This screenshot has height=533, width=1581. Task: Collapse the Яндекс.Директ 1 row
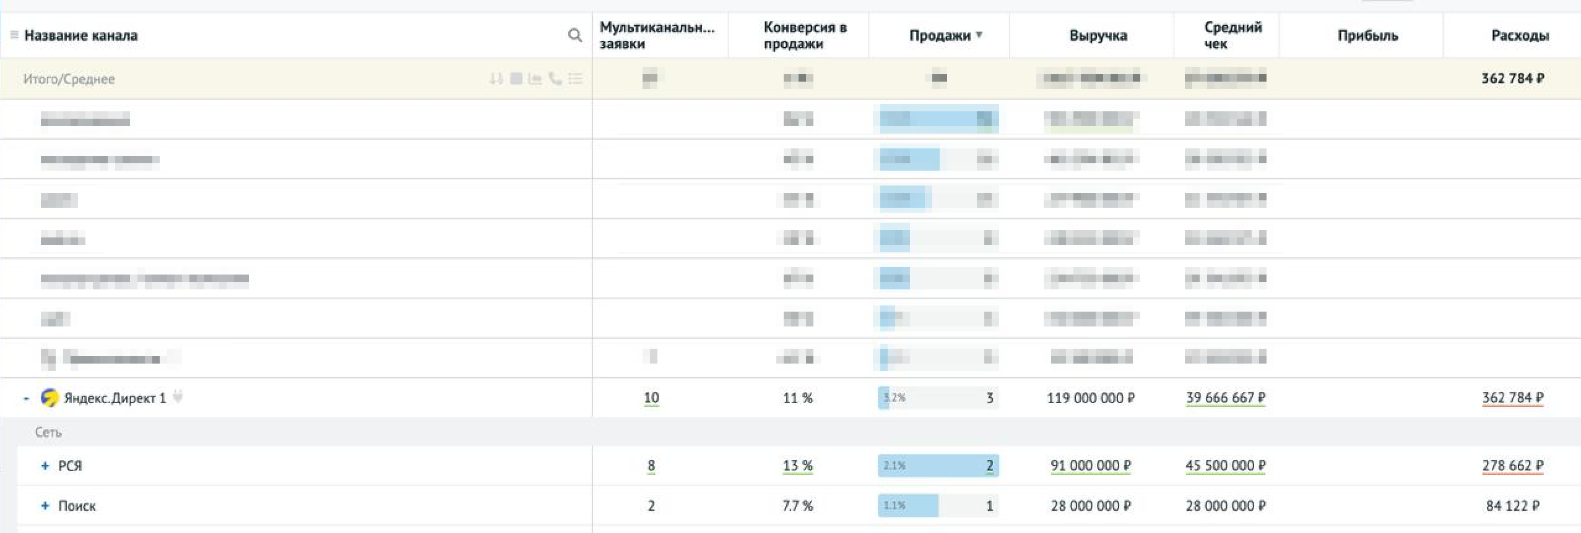tap(26, 398)
